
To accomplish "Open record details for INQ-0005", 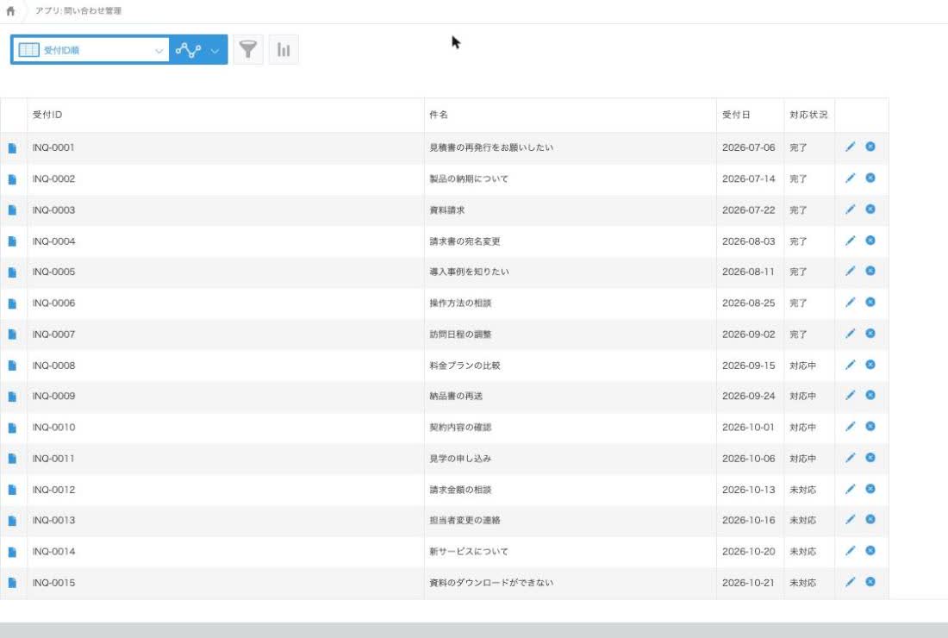I will pos(12,272).
